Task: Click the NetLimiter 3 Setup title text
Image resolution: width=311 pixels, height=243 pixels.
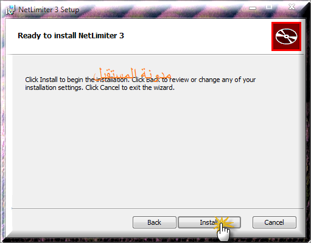Action: 49,10
